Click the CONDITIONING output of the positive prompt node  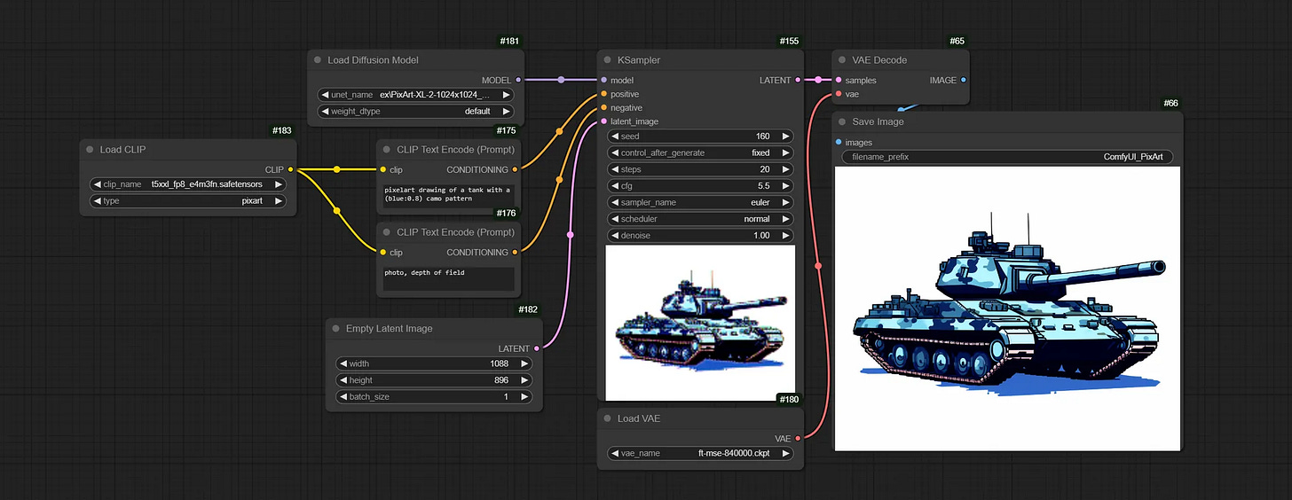click(516, 169)
